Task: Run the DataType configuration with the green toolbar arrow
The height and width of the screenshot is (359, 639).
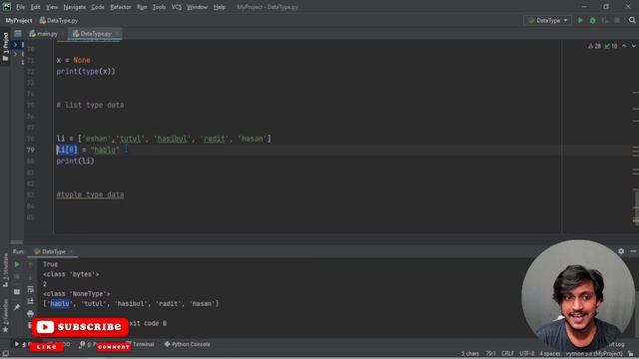Action: [x=580, y=20]
